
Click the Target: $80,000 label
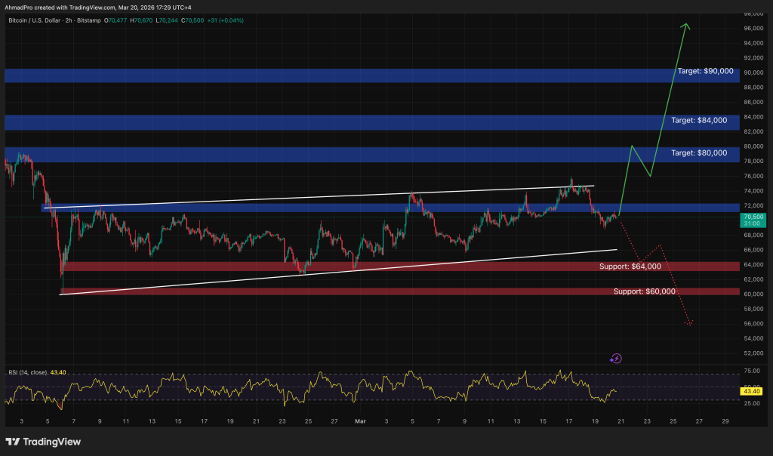[699, 153]
